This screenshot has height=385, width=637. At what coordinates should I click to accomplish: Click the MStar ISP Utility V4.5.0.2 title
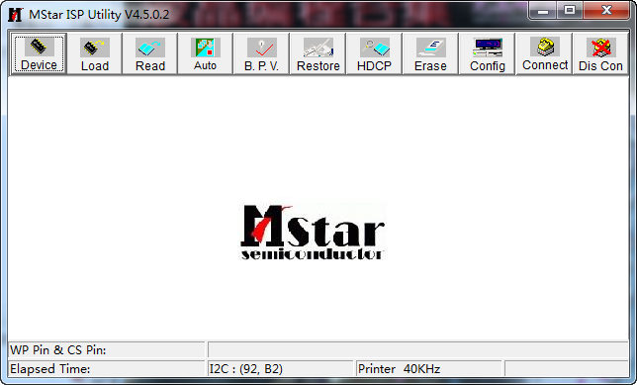tap(99, 15)
